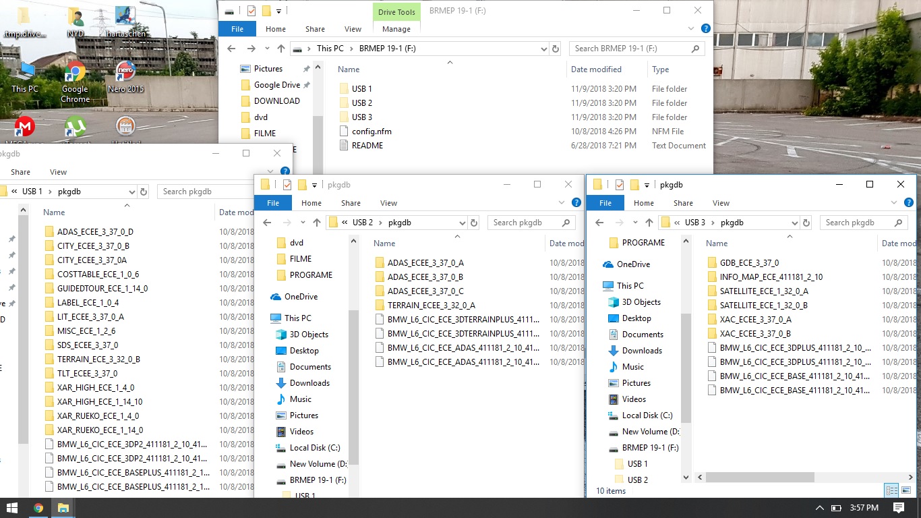Open the Home tab in USB 2 window
This screenshot has width=921, height=518.
[x=311, y=202]
